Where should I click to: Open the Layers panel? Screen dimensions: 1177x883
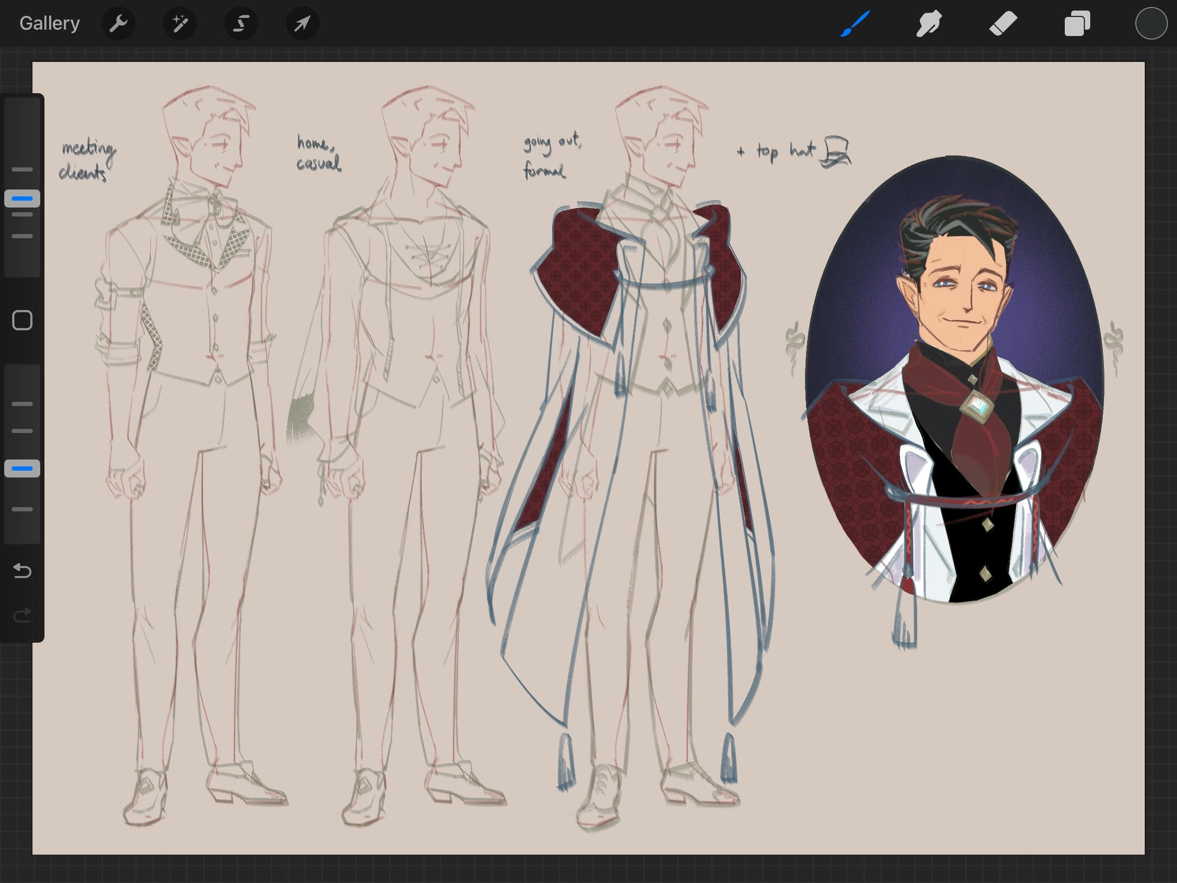pos(1077,23)
